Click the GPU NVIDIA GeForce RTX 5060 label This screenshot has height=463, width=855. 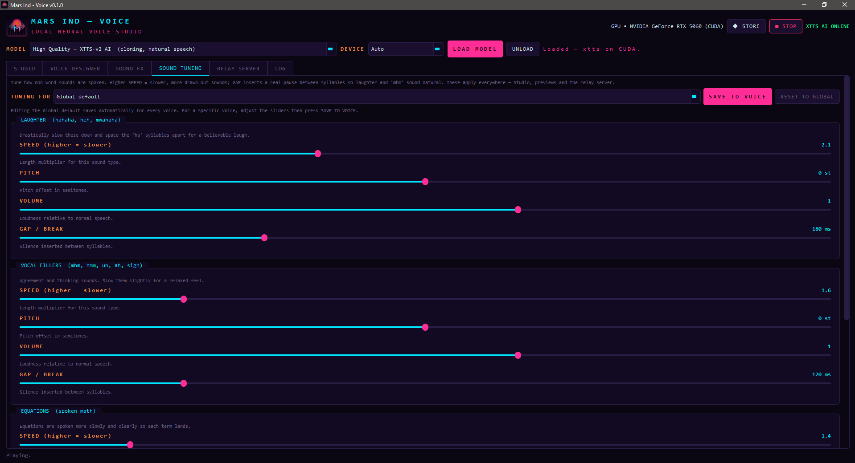click(x=667, y=26)
